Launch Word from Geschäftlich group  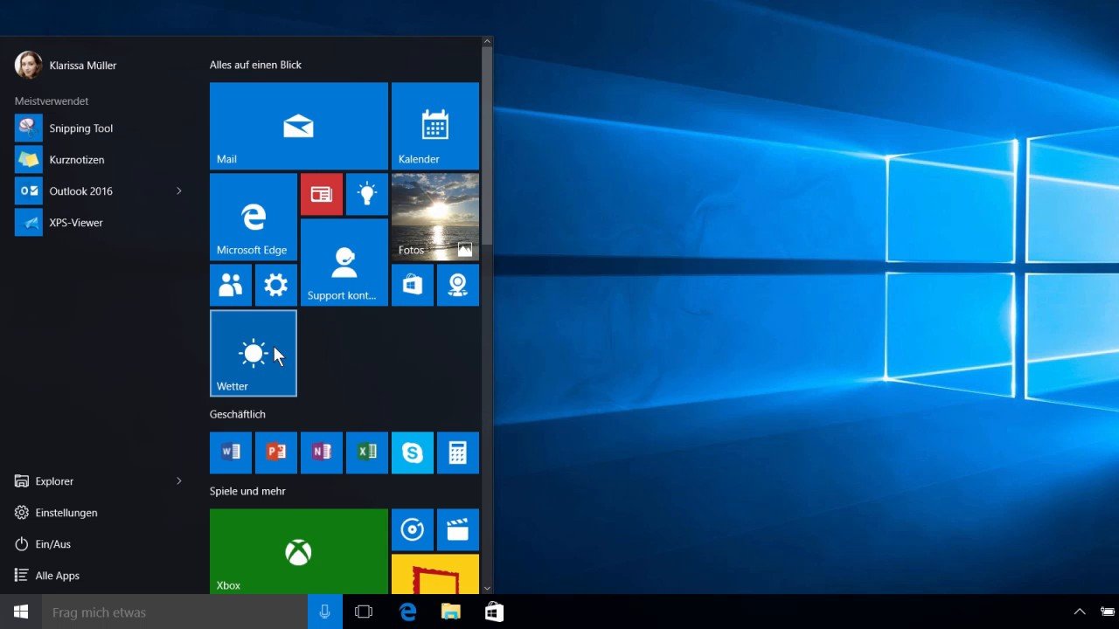230,453
